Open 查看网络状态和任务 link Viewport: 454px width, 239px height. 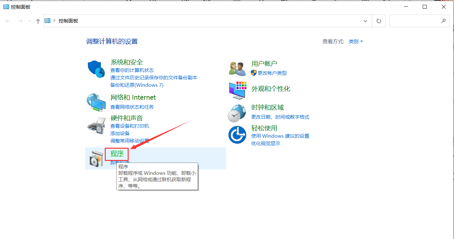point(132,107)
